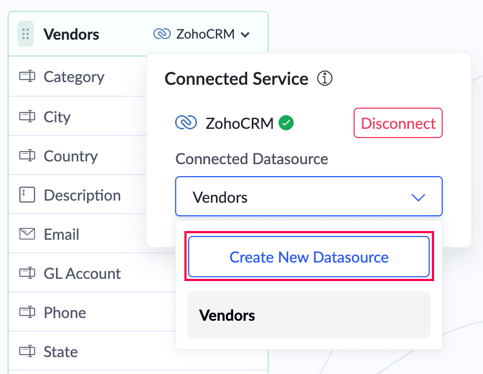Open the Connected Datasource Vendors dropdown
Screen dimensions: 483x374
coord(309,197)
